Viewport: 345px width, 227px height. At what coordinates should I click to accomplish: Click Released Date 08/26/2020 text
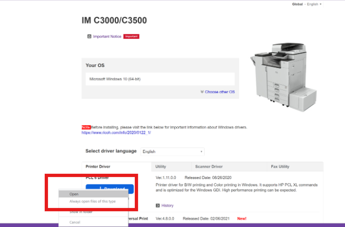click(208, 177)
